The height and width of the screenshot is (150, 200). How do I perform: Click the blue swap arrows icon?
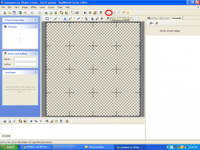(61, 121)
